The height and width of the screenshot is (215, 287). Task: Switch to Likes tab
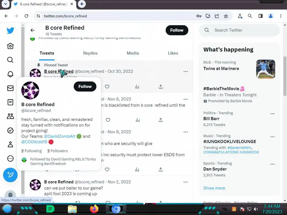(173, 53)
